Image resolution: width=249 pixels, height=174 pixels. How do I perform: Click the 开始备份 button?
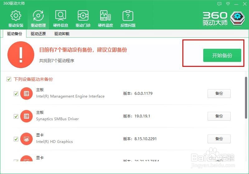click(x=222, y=55)
